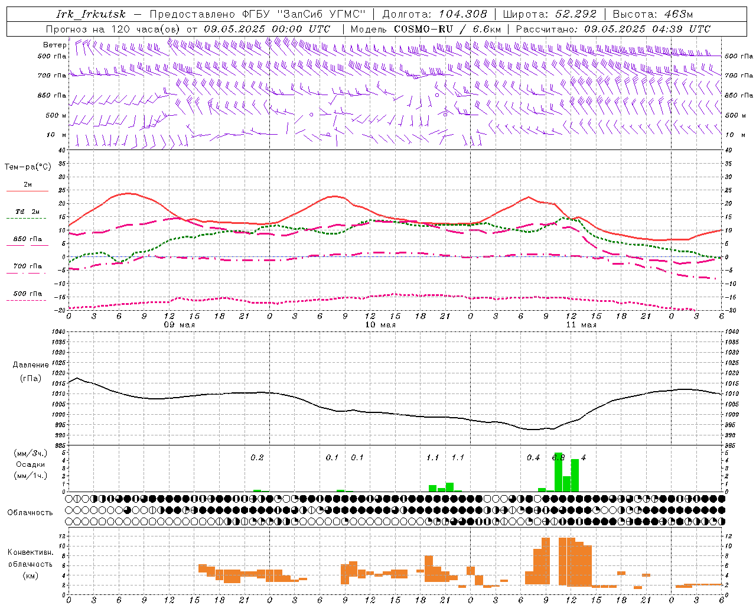756x605 pixels.
Task: Click the 'Давление' pressure panel label
Action: [x=31, y=365]
